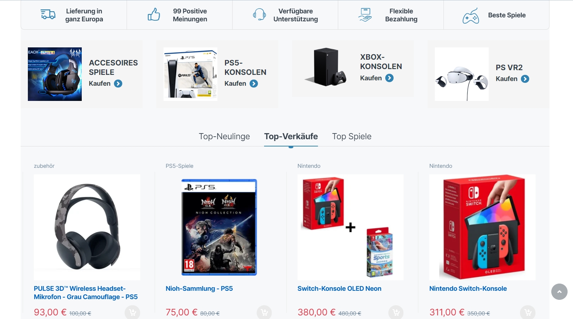Click the headset support icon
The height and width of the screenshot is (319, 573).
tap(259, 15)
